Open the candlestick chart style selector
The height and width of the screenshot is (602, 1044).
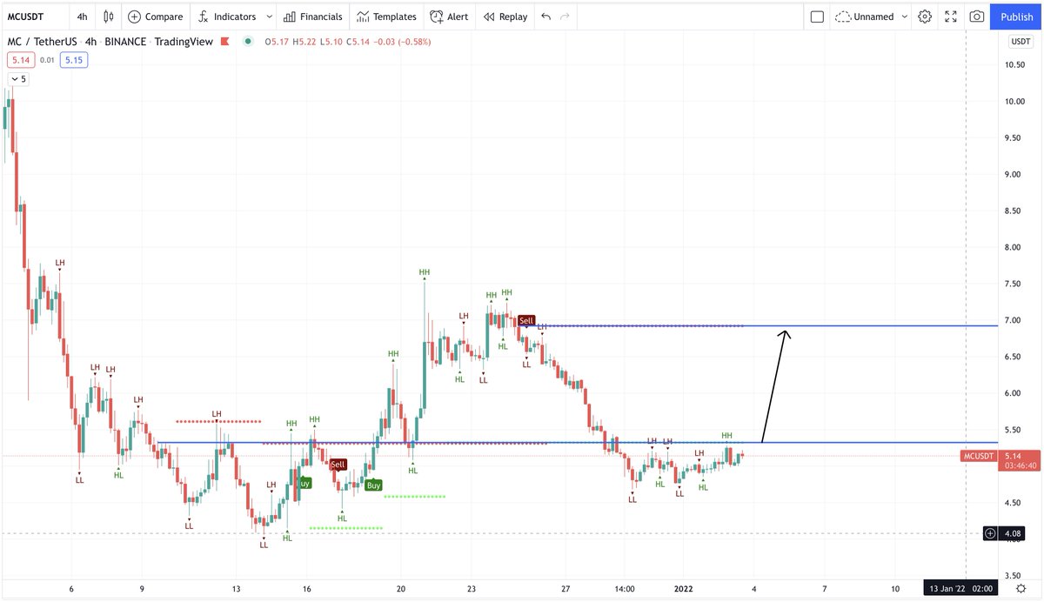(108, 17)
